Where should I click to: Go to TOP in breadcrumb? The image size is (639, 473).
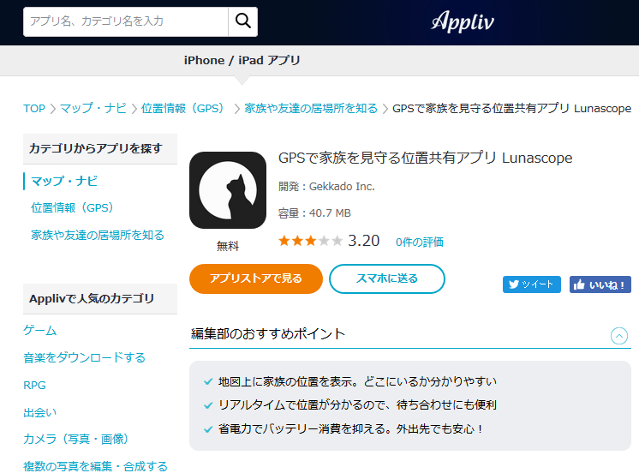(x=34, y=109)
